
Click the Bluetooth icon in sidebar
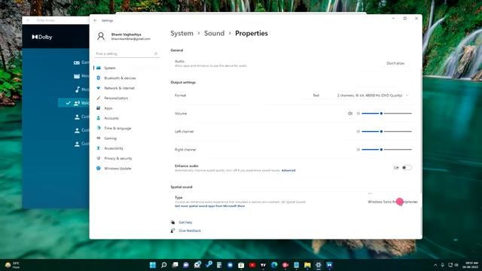pos(99,78)
